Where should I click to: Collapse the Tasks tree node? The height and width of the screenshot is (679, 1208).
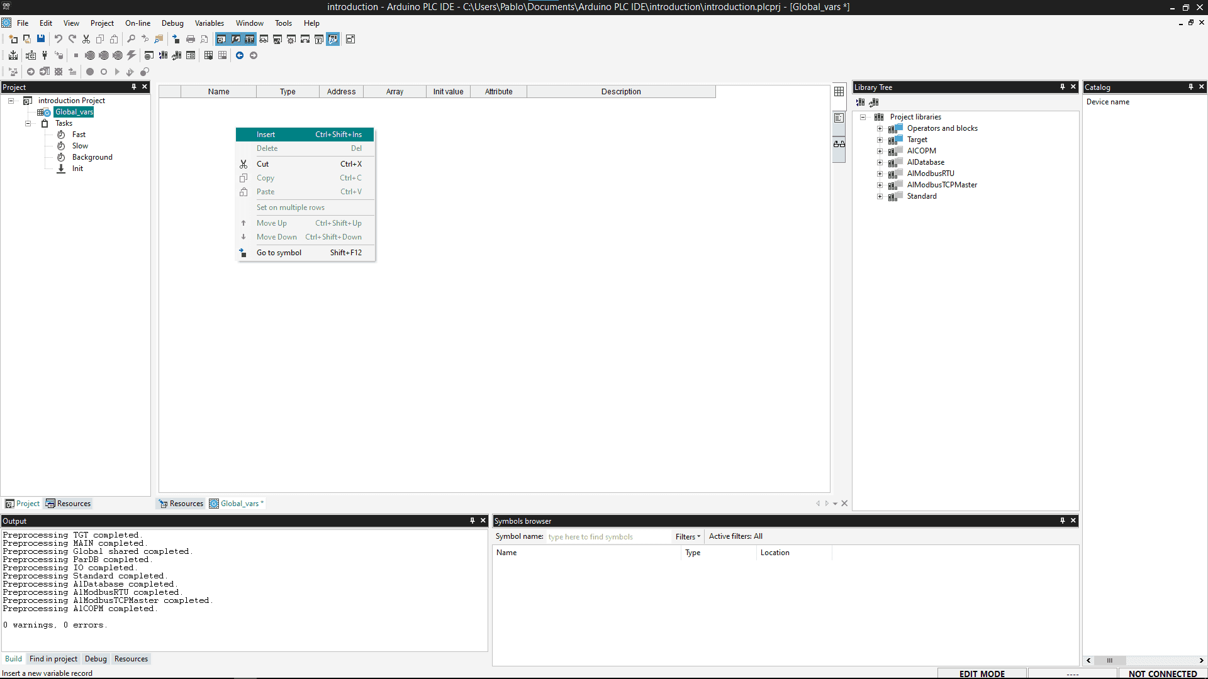28,123
